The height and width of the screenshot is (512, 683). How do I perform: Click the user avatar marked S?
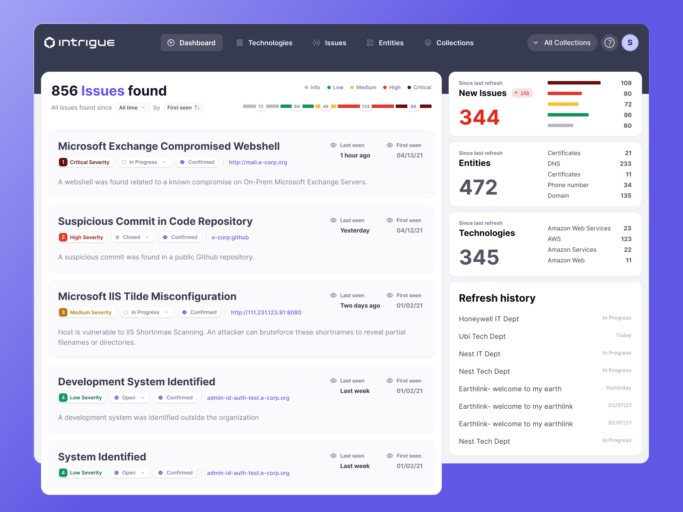coord(630,43)
